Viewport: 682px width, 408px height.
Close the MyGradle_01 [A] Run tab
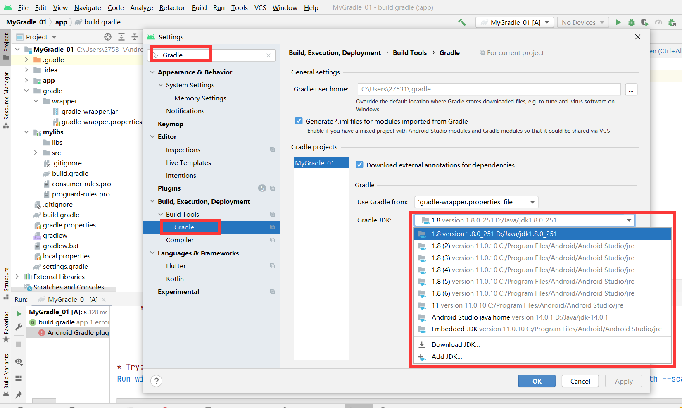pyautogui.click(x=104, y=299)
